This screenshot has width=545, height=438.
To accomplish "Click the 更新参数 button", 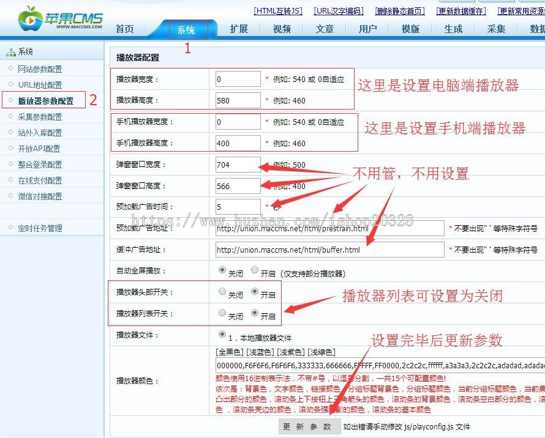I will pyautogui.click(x=309, y=426).
